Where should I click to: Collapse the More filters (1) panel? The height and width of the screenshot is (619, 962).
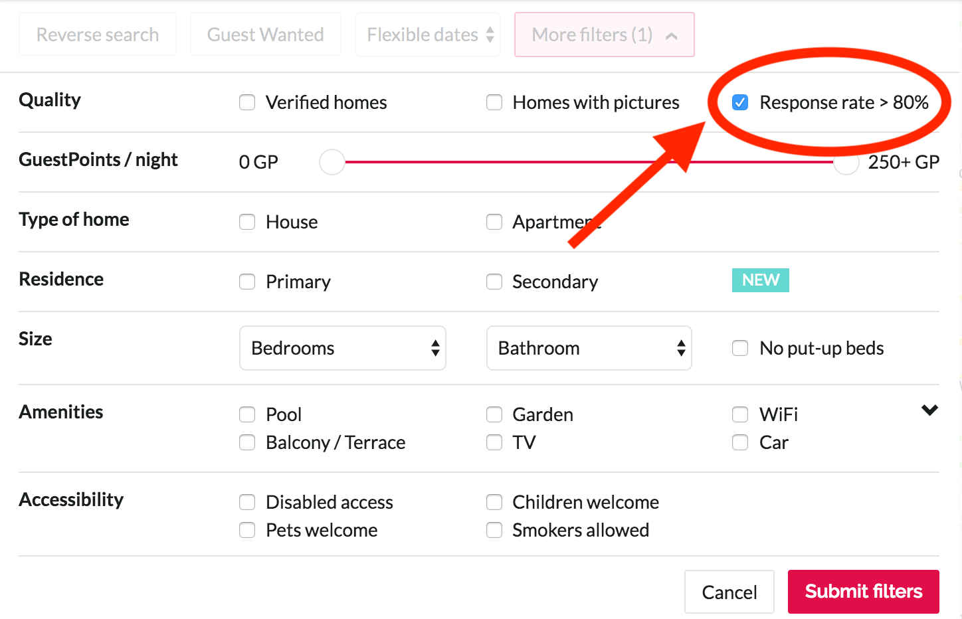pyautogui.click(x=604, y=35)
